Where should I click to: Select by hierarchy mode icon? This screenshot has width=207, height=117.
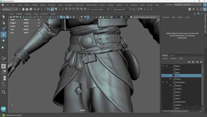click(49, 9)
